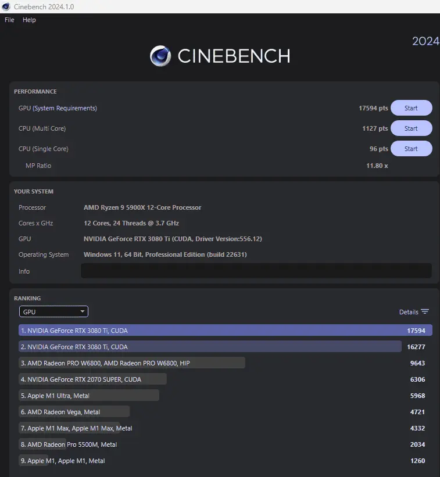Select second RTX 3080 Ti 16277 entry

pos(210,347)
